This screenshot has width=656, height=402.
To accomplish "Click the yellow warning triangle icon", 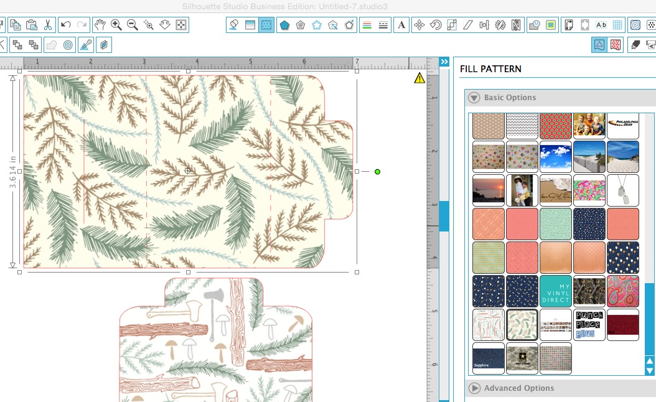I will (x=419, y=78).
